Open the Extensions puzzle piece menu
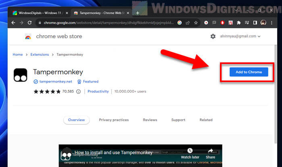The height and width of the screenshot is (167, 282). pos(238,23)
